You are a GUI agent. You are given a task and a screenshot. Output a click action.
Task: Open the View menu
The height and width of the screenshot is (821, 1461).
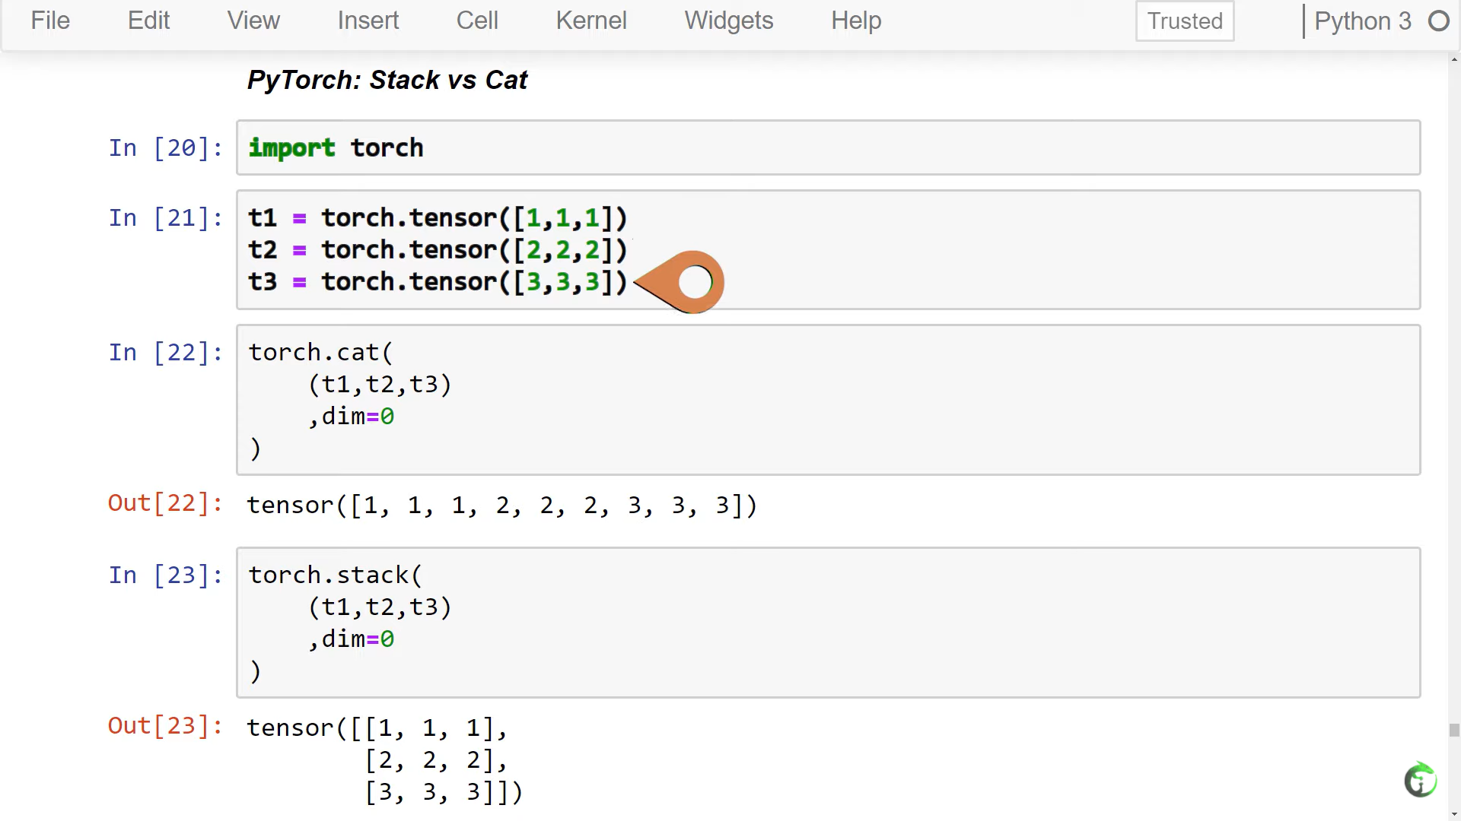[253, 21]
